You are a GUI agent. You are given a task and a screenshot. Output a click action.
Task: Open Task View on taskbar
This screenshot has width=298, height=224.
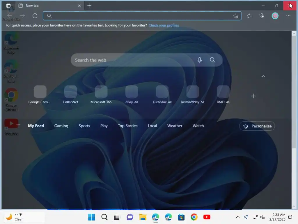[117, 217]
